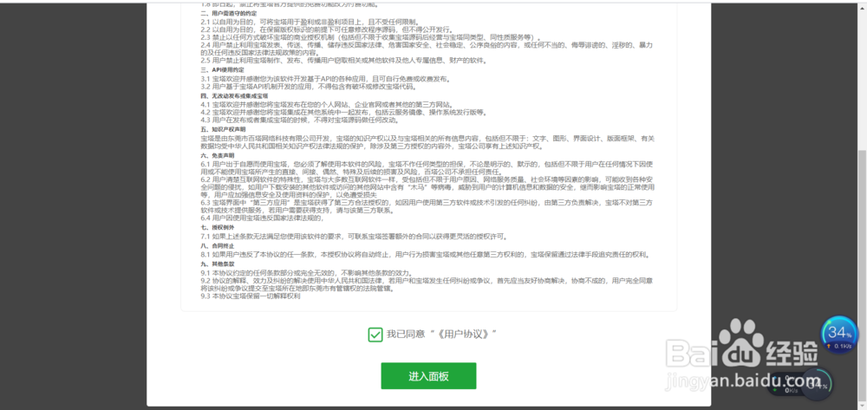Click clause 4.1 about 个人网站 publishing
The image size is (867, 410).
coord(327,104)
